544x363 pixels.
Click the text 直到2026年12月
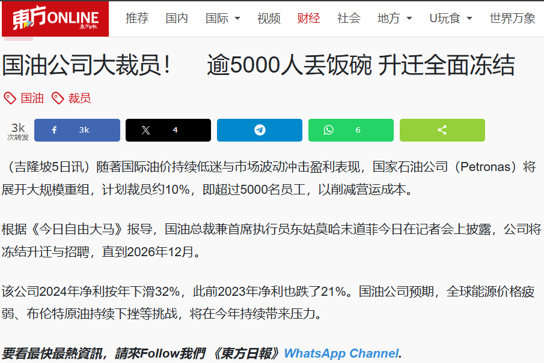click(147, 252)
